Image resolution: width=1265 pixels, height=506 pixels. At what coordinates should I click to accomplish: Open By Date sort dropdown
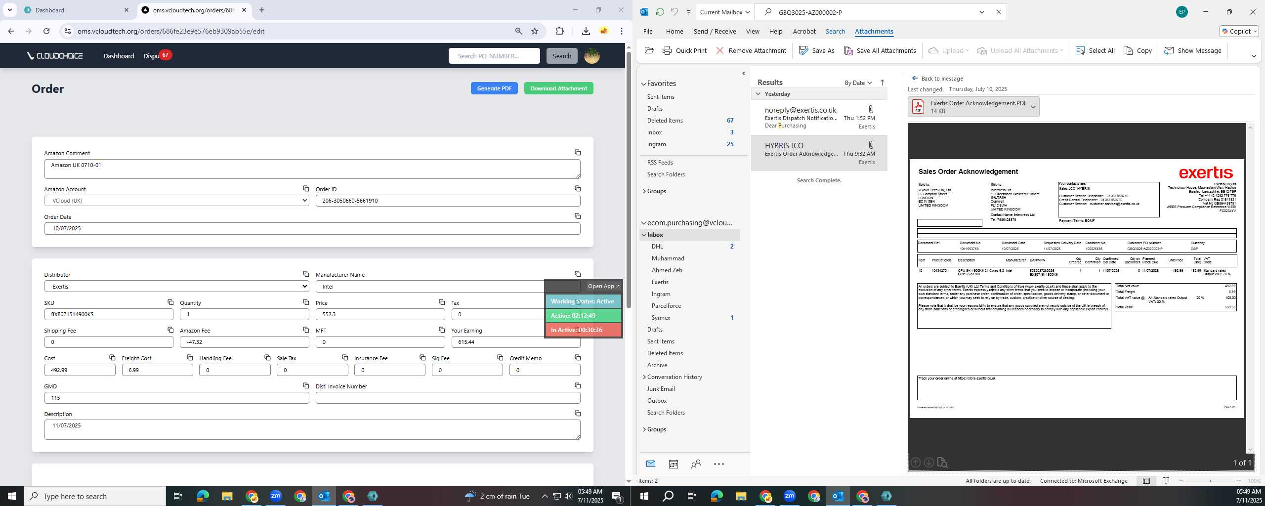point(858,83)
